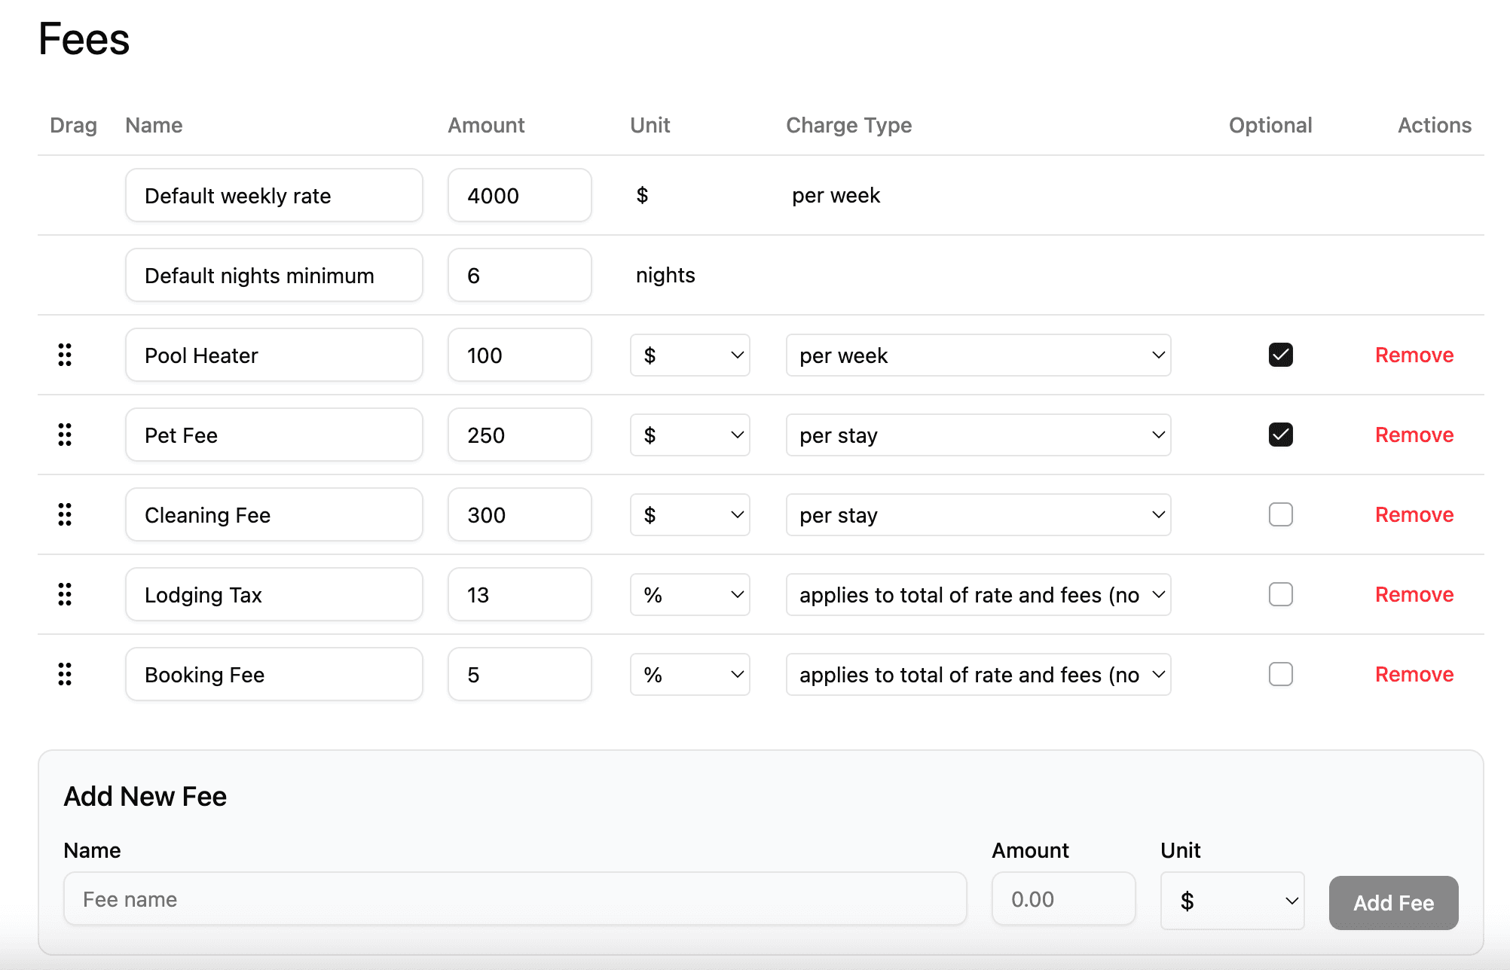Click the Cleaning Fee drag handle
This screenshot has width=1510, height=970.
point(65,514)
